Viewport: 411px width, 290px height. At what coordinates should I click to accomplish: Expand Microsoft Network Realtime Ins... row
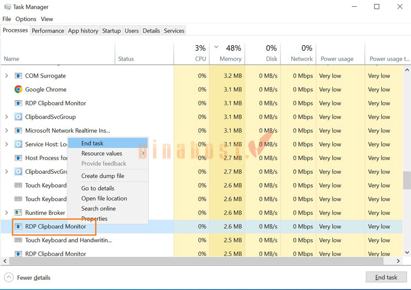(x=7, y=131)
